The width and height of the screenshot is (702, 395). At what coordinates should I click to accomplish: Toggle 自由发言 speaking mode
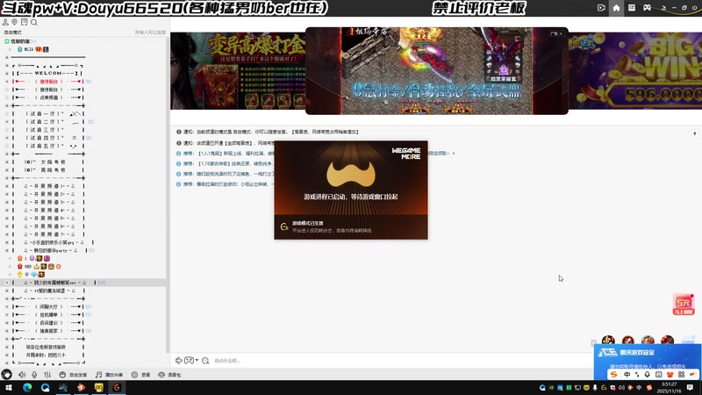74,375
